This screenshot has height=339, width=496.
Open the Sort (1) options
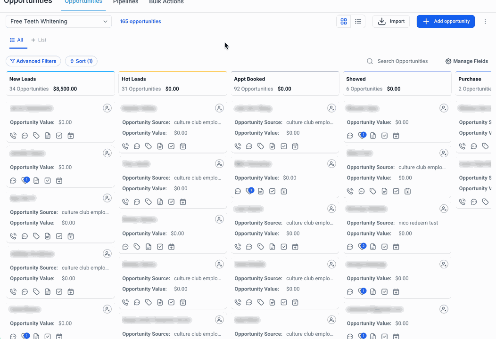click(81, 61)
